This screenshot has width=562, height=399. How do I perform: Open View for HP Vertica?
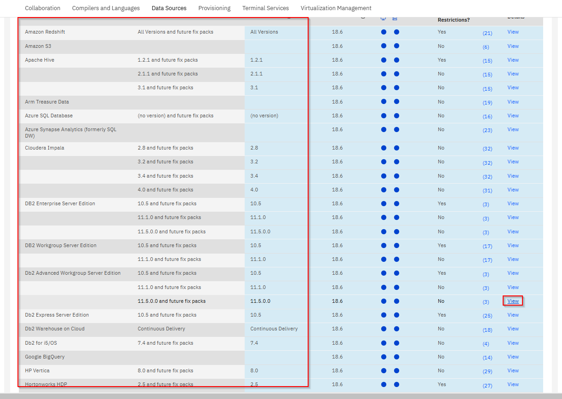tap(513, 370)
